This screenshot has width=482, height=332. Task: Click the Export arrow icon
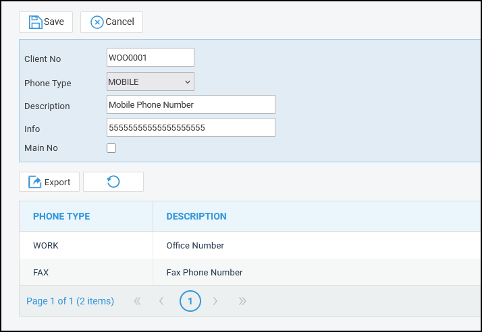pyautogui.click(x=35, y=182)
